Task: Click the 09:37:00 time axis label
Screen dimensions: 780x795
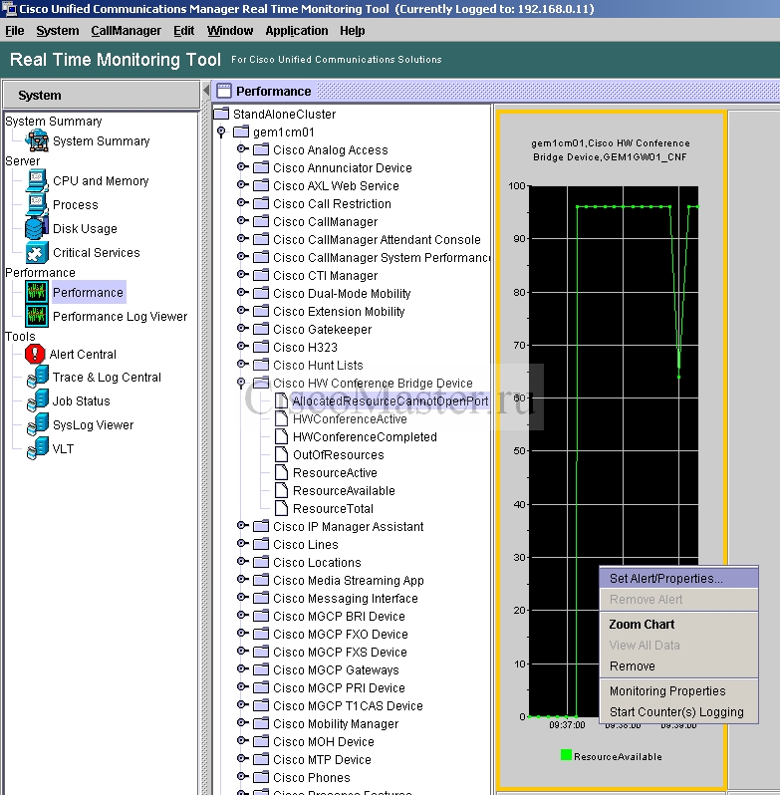Action: click(567, 725)
